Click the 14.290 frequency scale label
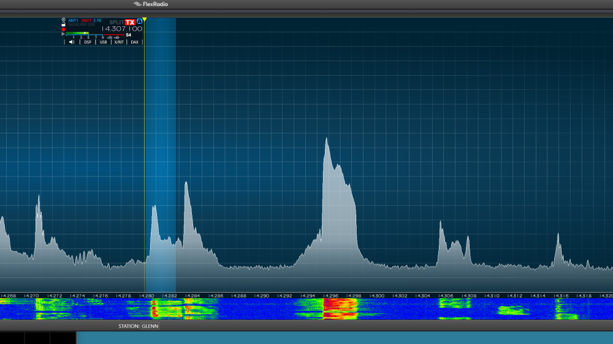Image resolution: width=613 pixels, height=344 pixels. pos(262,296)
